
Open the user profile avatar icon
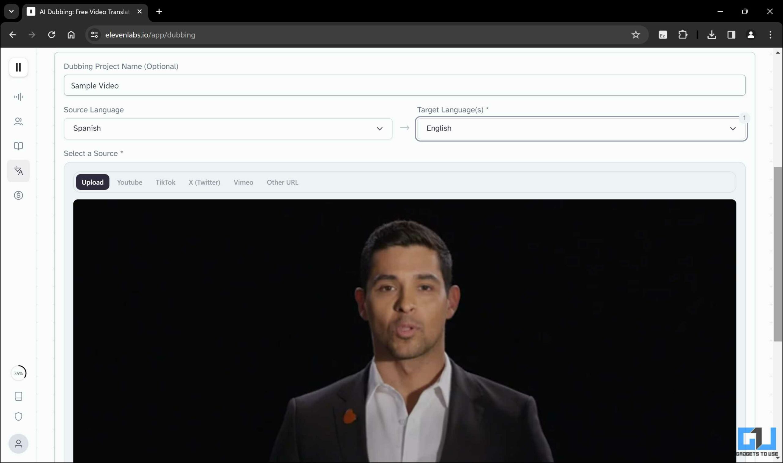pos(18,443)
